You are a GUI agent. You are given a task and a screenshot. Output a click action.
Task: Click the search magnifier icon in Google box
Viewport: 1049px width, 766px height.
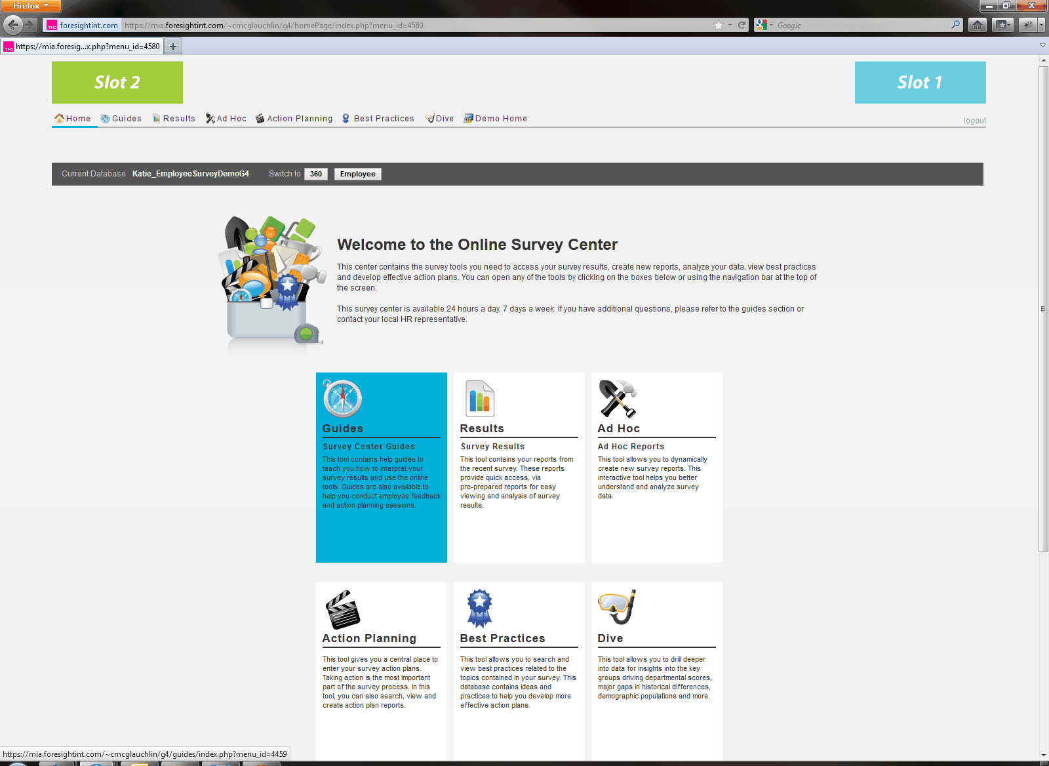click(x=956, y=25)
